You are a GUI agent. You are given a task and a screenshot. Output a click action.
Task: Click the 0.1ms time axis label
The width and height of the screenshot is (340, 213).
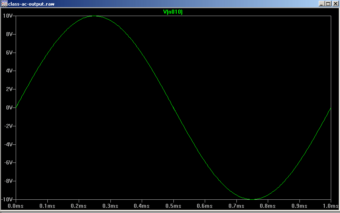47,206
